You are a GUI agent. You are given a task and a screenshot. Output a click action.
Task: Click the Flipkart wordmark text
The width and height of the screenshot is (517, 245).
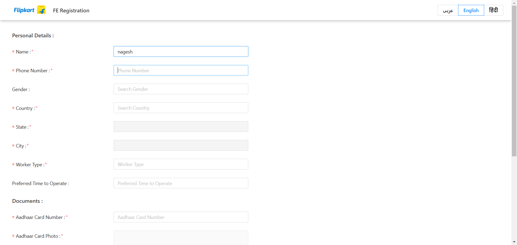click(24, 10)
